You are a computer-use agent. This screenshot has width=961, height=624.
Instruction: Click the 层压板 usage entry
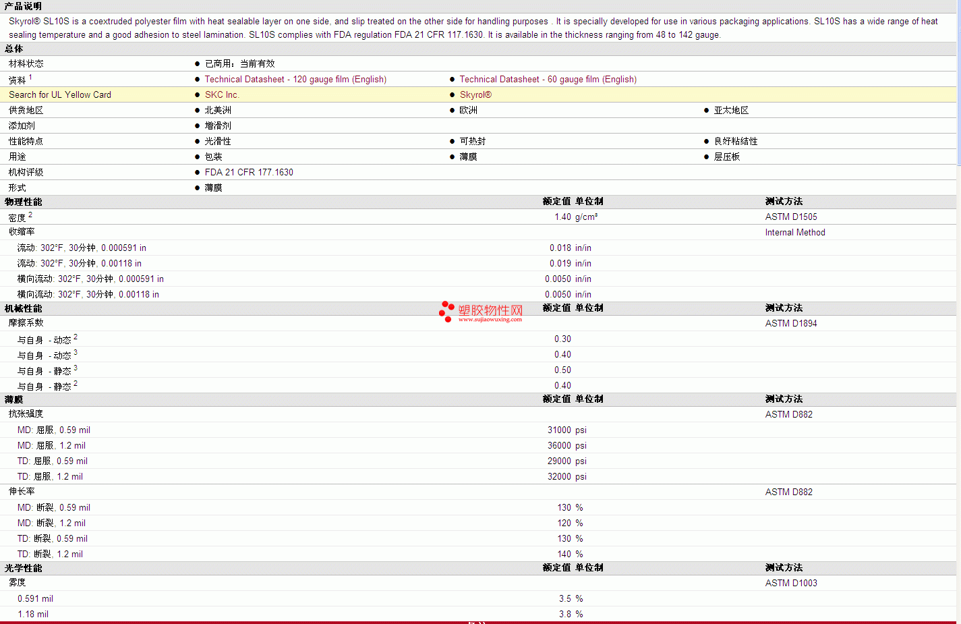(727, 157)
